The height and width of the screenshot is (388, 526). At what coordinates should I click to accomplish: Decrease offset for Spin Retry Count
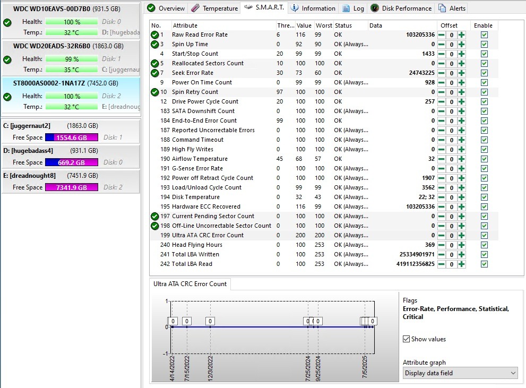pos(442,92)
